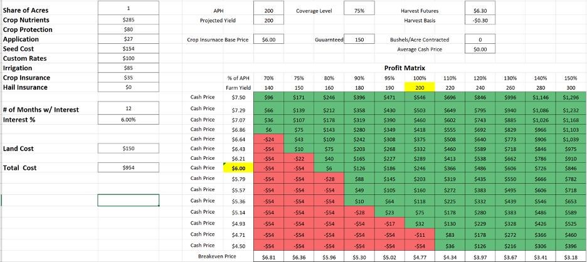Click the yellow highlighted $6.00 cash price cell
Viewport: 587px width, 262px height.
tap(238, 168)
